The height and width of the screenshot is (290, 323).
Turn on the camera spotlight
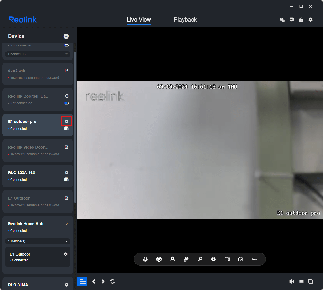point(186,259)
